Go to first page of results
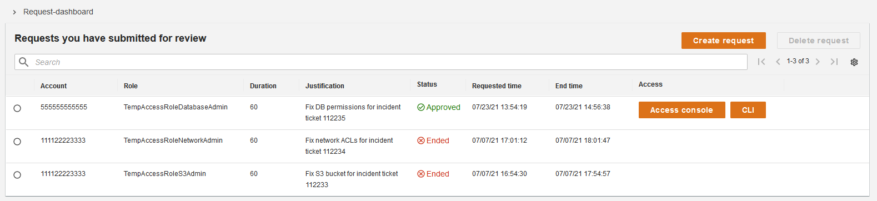 (761, 62)
